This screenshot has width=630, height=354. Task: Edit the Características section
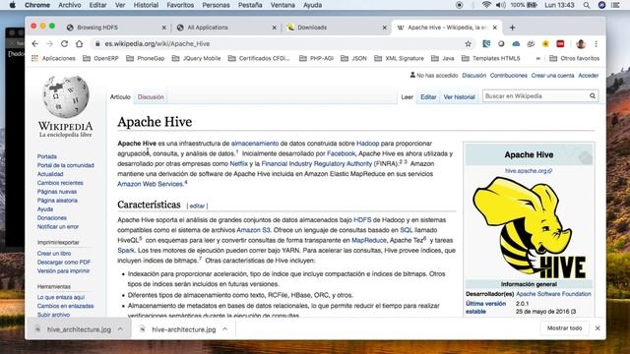point(197,206)
